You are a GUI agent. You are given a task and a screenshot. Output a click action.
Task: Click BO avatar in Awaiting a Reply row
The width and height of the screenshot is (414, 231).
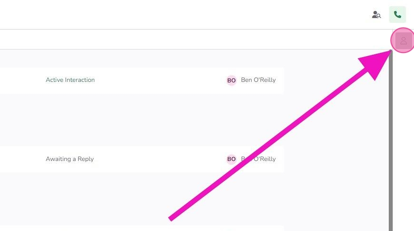click(x=231, y=159)
